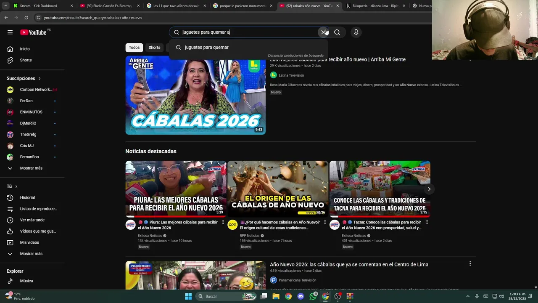
Task: Open File Explorer from the taskbar
Action: (x=276, y=296)
